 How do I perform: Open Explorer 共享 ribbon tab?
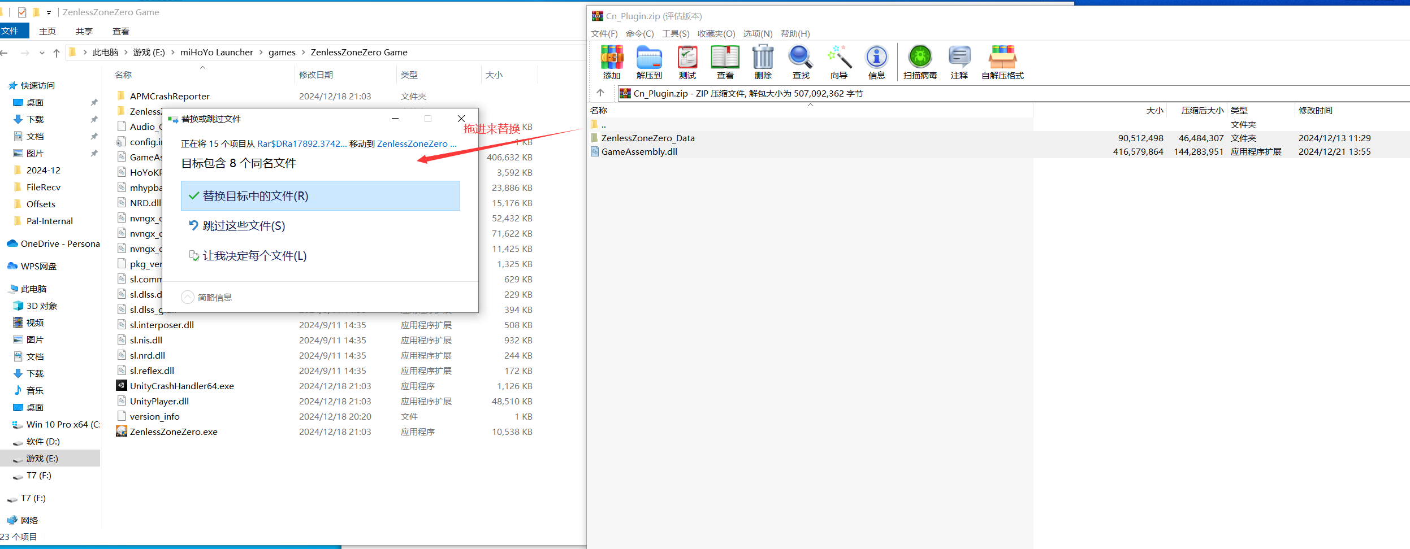84,31
